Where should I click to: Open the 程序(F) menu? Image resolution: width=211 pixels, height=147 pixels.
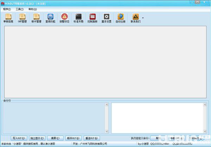7,9
